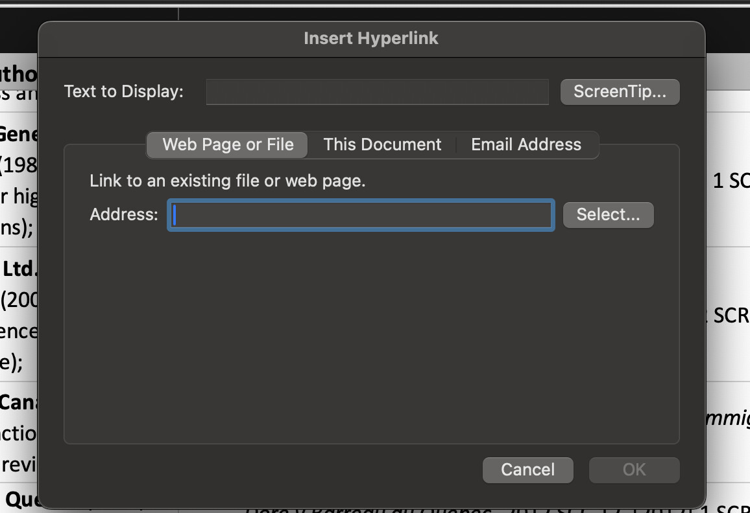This screenshot has height=513, width=750.
Task: Switch to the Web Page or File tab
Action: click(x=228, y=144)
